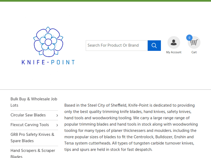Click the My Account label
This screenshot has height=158, width=211.
tap(174, 52)
